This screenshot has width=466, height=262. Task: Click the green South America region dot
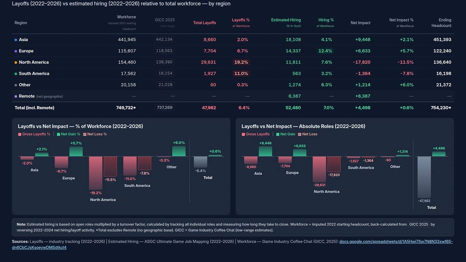[16, 74]
